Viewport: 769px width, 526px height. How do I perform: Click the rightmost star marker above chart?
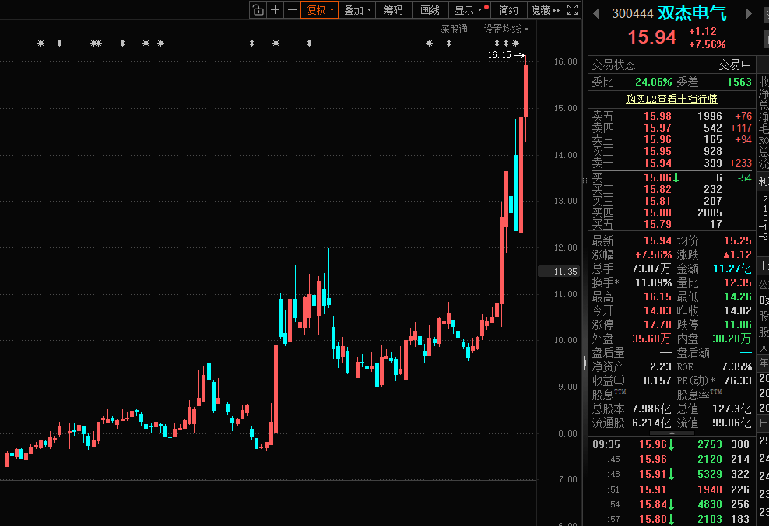tap(515, 43)
